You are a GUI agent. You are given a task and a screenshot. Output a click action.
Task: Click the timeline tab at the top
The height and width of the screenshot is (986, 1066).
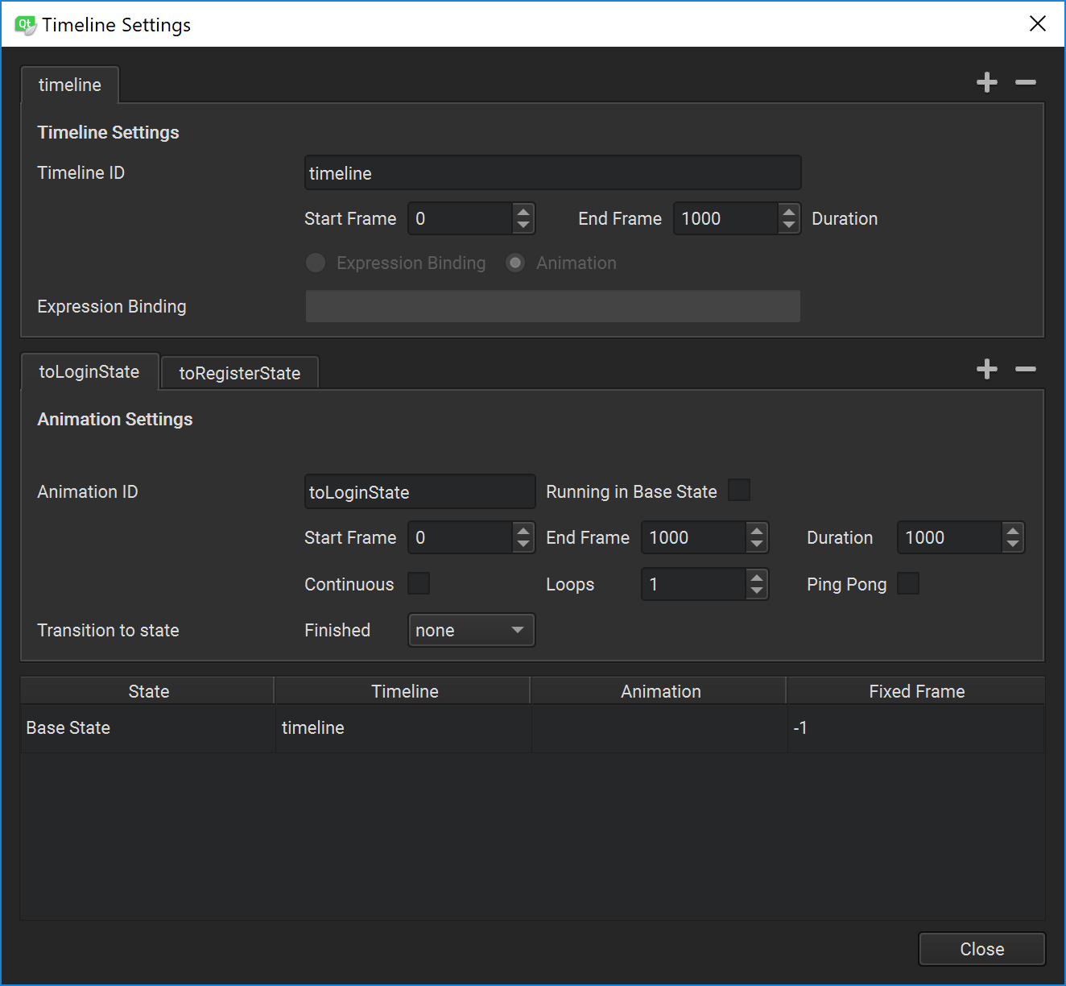[x=69, y=85]
